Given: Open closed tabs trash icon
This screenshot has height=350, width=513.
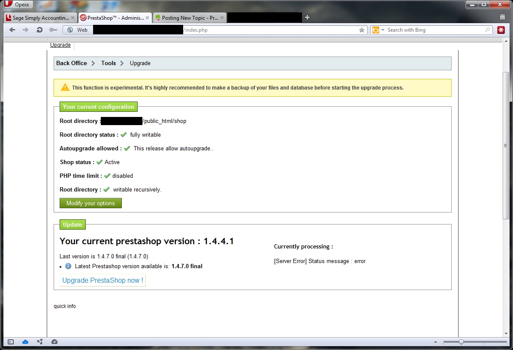Looking at the screenshot, I should pyautogui.click(x=503, y=17).
